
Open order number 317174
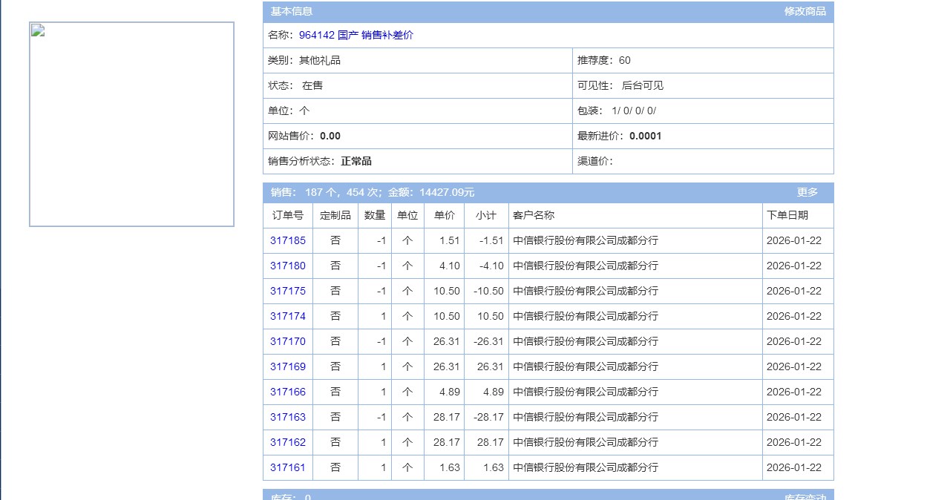click(287, 317)
